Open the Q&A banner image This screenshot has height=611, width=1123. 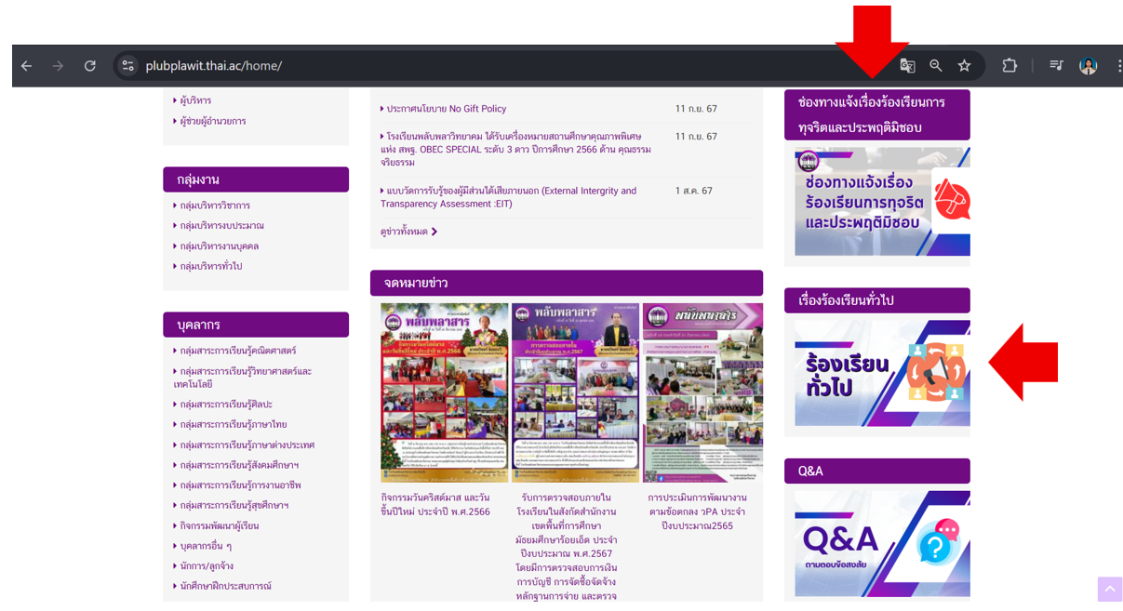pyautogui.click(x=881, y=544)
